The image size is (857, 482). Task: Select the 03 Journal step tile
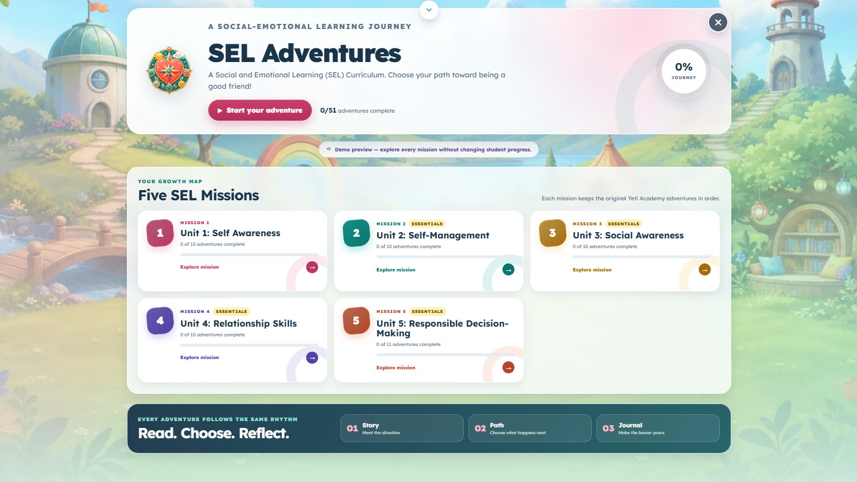[x=658, y=428]
